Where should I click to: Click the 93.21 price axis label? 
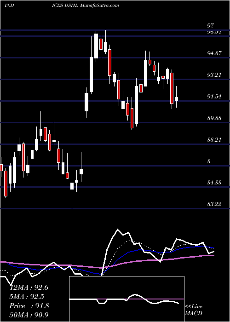pos(214,75)
